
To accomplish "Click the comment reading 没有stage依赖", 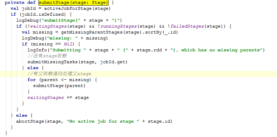I will click(47, 56).
